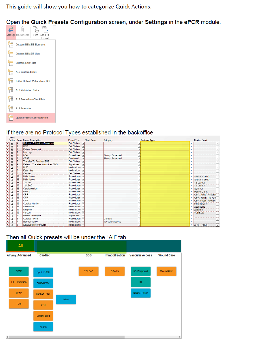Check the Quick Button box for Versed
The width and height of the screenshot is (259, 346).
pos(12,213)
